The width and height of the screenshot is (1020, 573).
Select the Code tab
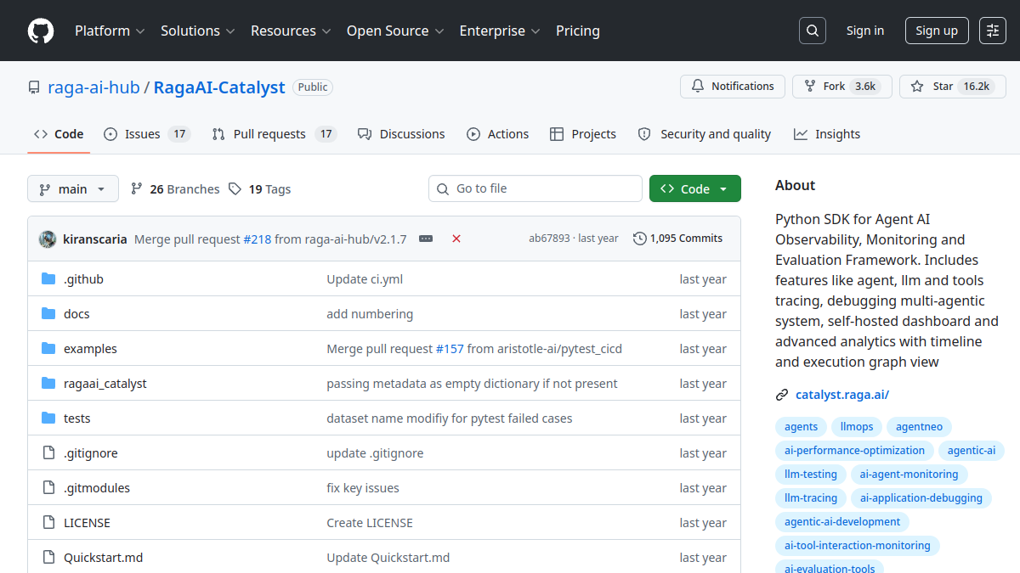pyautogui.click(x=59, y=134)
